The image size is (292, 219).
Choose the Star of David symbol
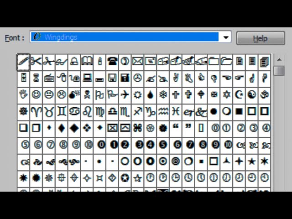click(226, 95)
